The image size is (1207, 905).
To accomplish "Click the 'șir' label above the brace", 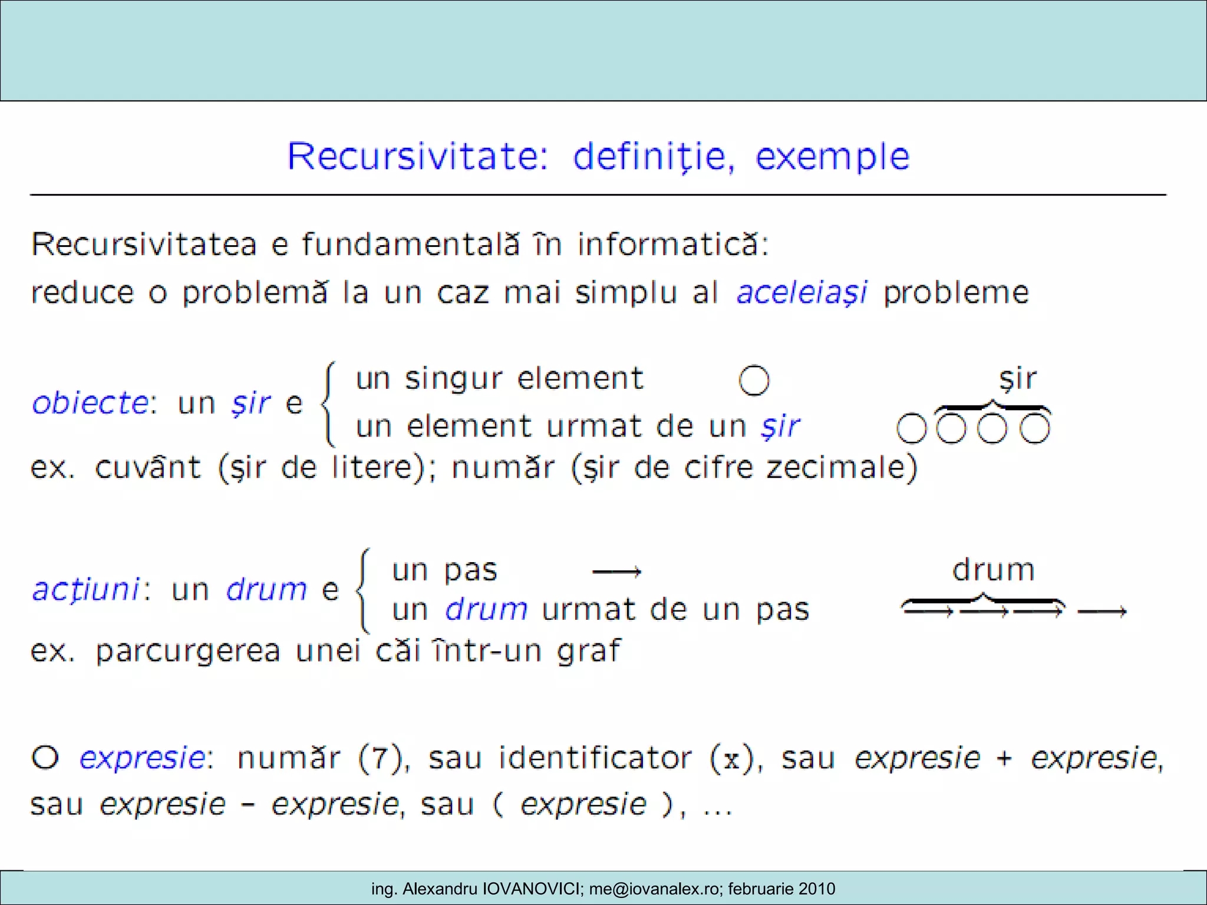I will (x=1017, y=379).
